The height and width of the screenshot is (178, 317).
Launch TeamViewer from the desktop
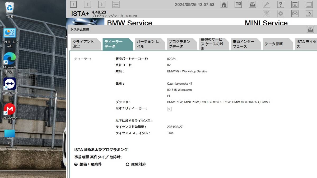10,85
